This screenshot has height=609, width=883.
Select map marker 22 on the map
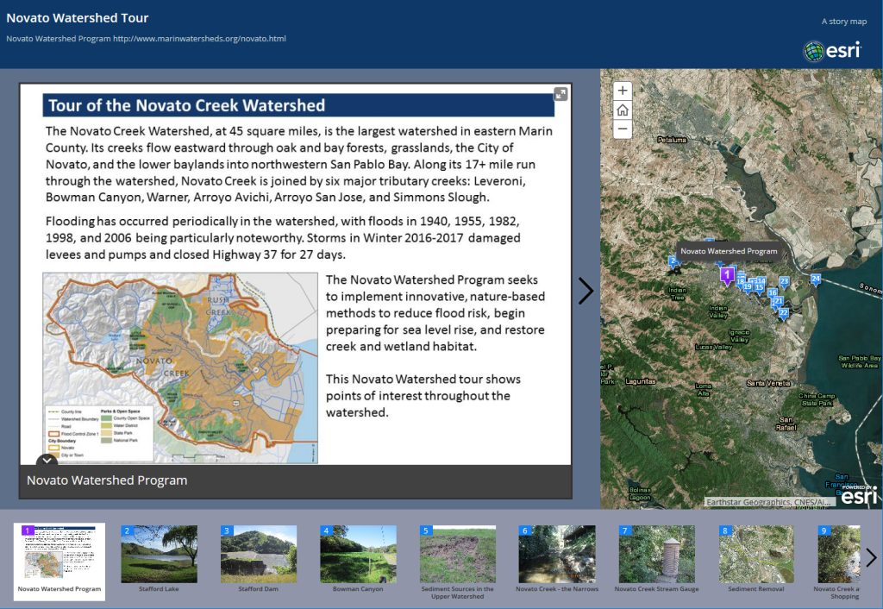[784, 312]
